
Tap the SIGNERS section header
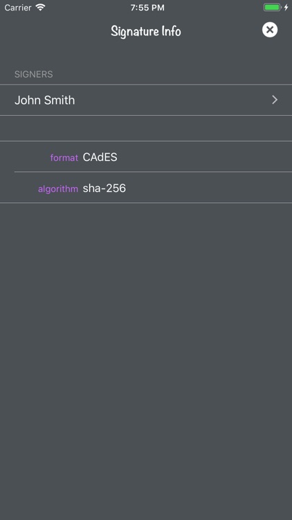coord(33,74)
